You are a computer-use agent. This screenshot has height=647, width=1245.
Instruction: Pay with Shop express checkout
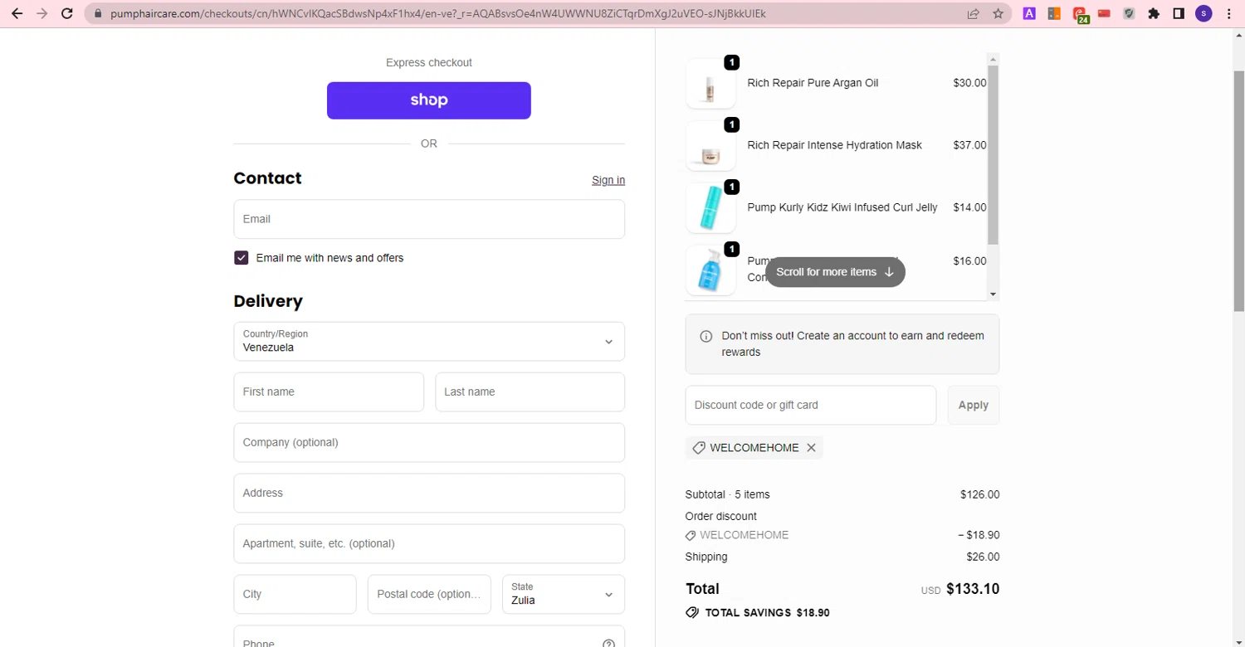coord(429,100)
